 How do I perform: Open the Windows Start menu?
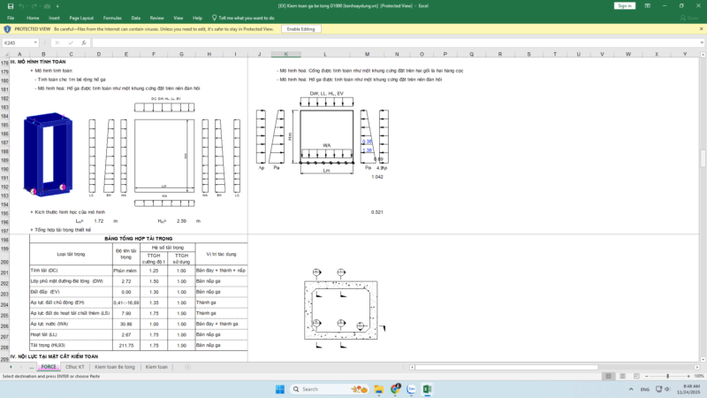click(x=280, y=389)
